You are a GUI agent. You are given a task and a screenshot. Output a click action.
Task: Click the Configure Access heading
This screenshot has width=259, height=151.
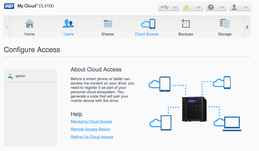[x=32, y=50]
